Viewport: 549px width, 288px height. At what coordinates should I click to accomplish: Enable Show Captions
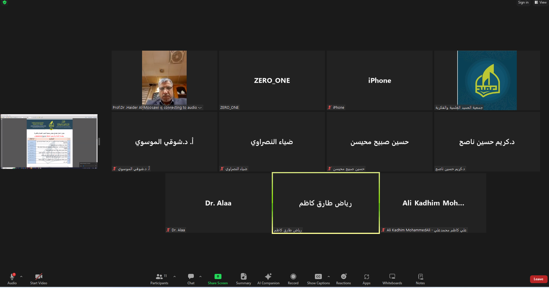pos(318,277)
